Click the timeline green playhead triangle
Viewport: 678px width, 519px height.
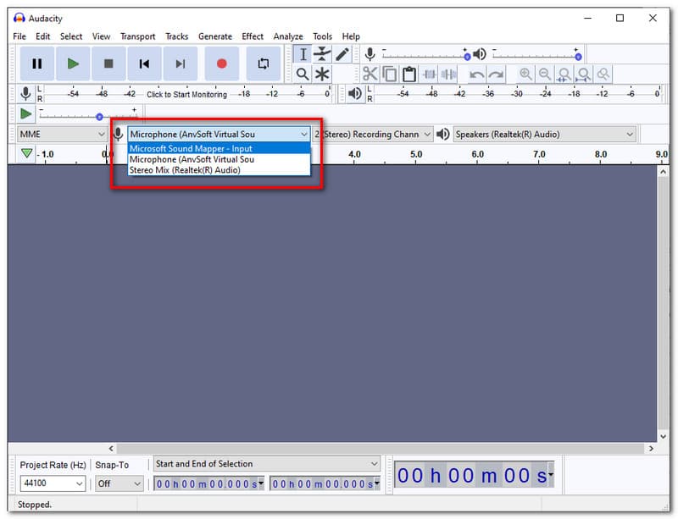pos(27,153)
